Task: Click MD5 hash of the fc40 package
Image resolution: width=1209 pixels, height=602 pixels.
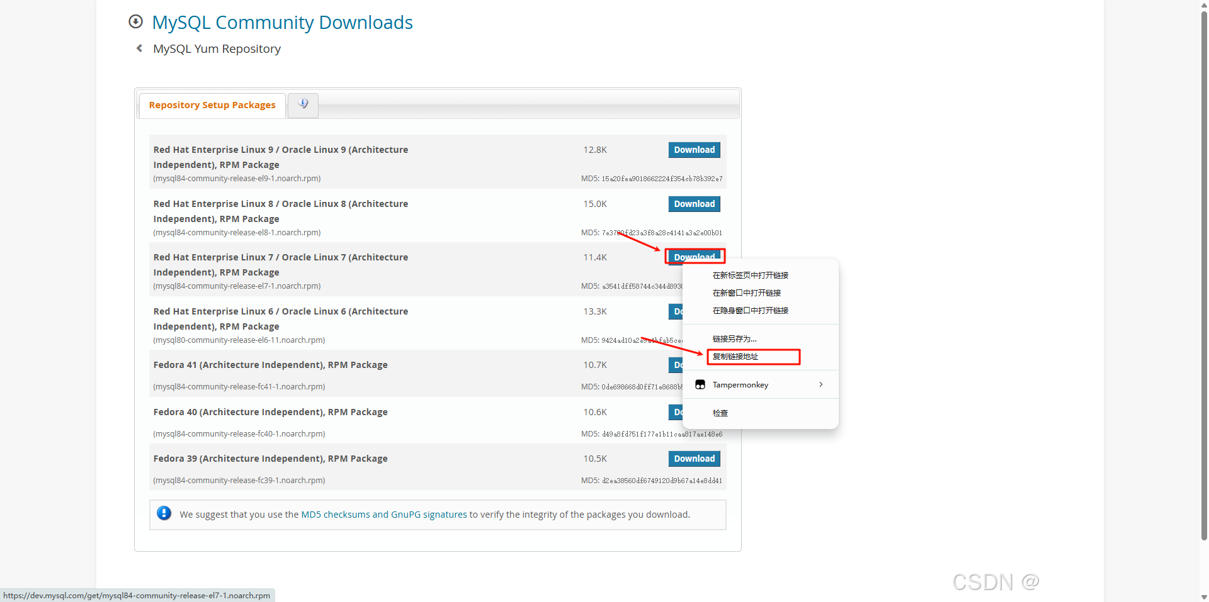Action: 662,434
